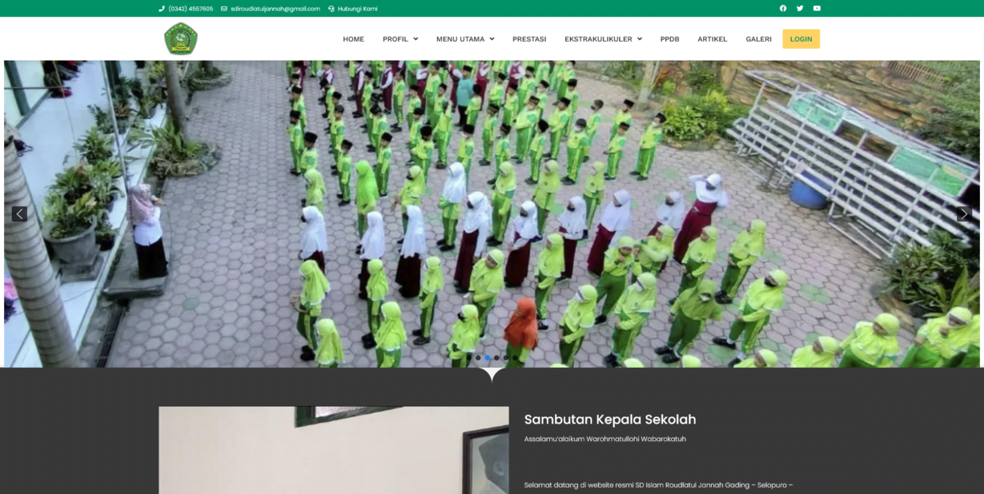Viewport: 984px width, 494px height.
Task: Open the YouTube channel icon
Action: 817,9
